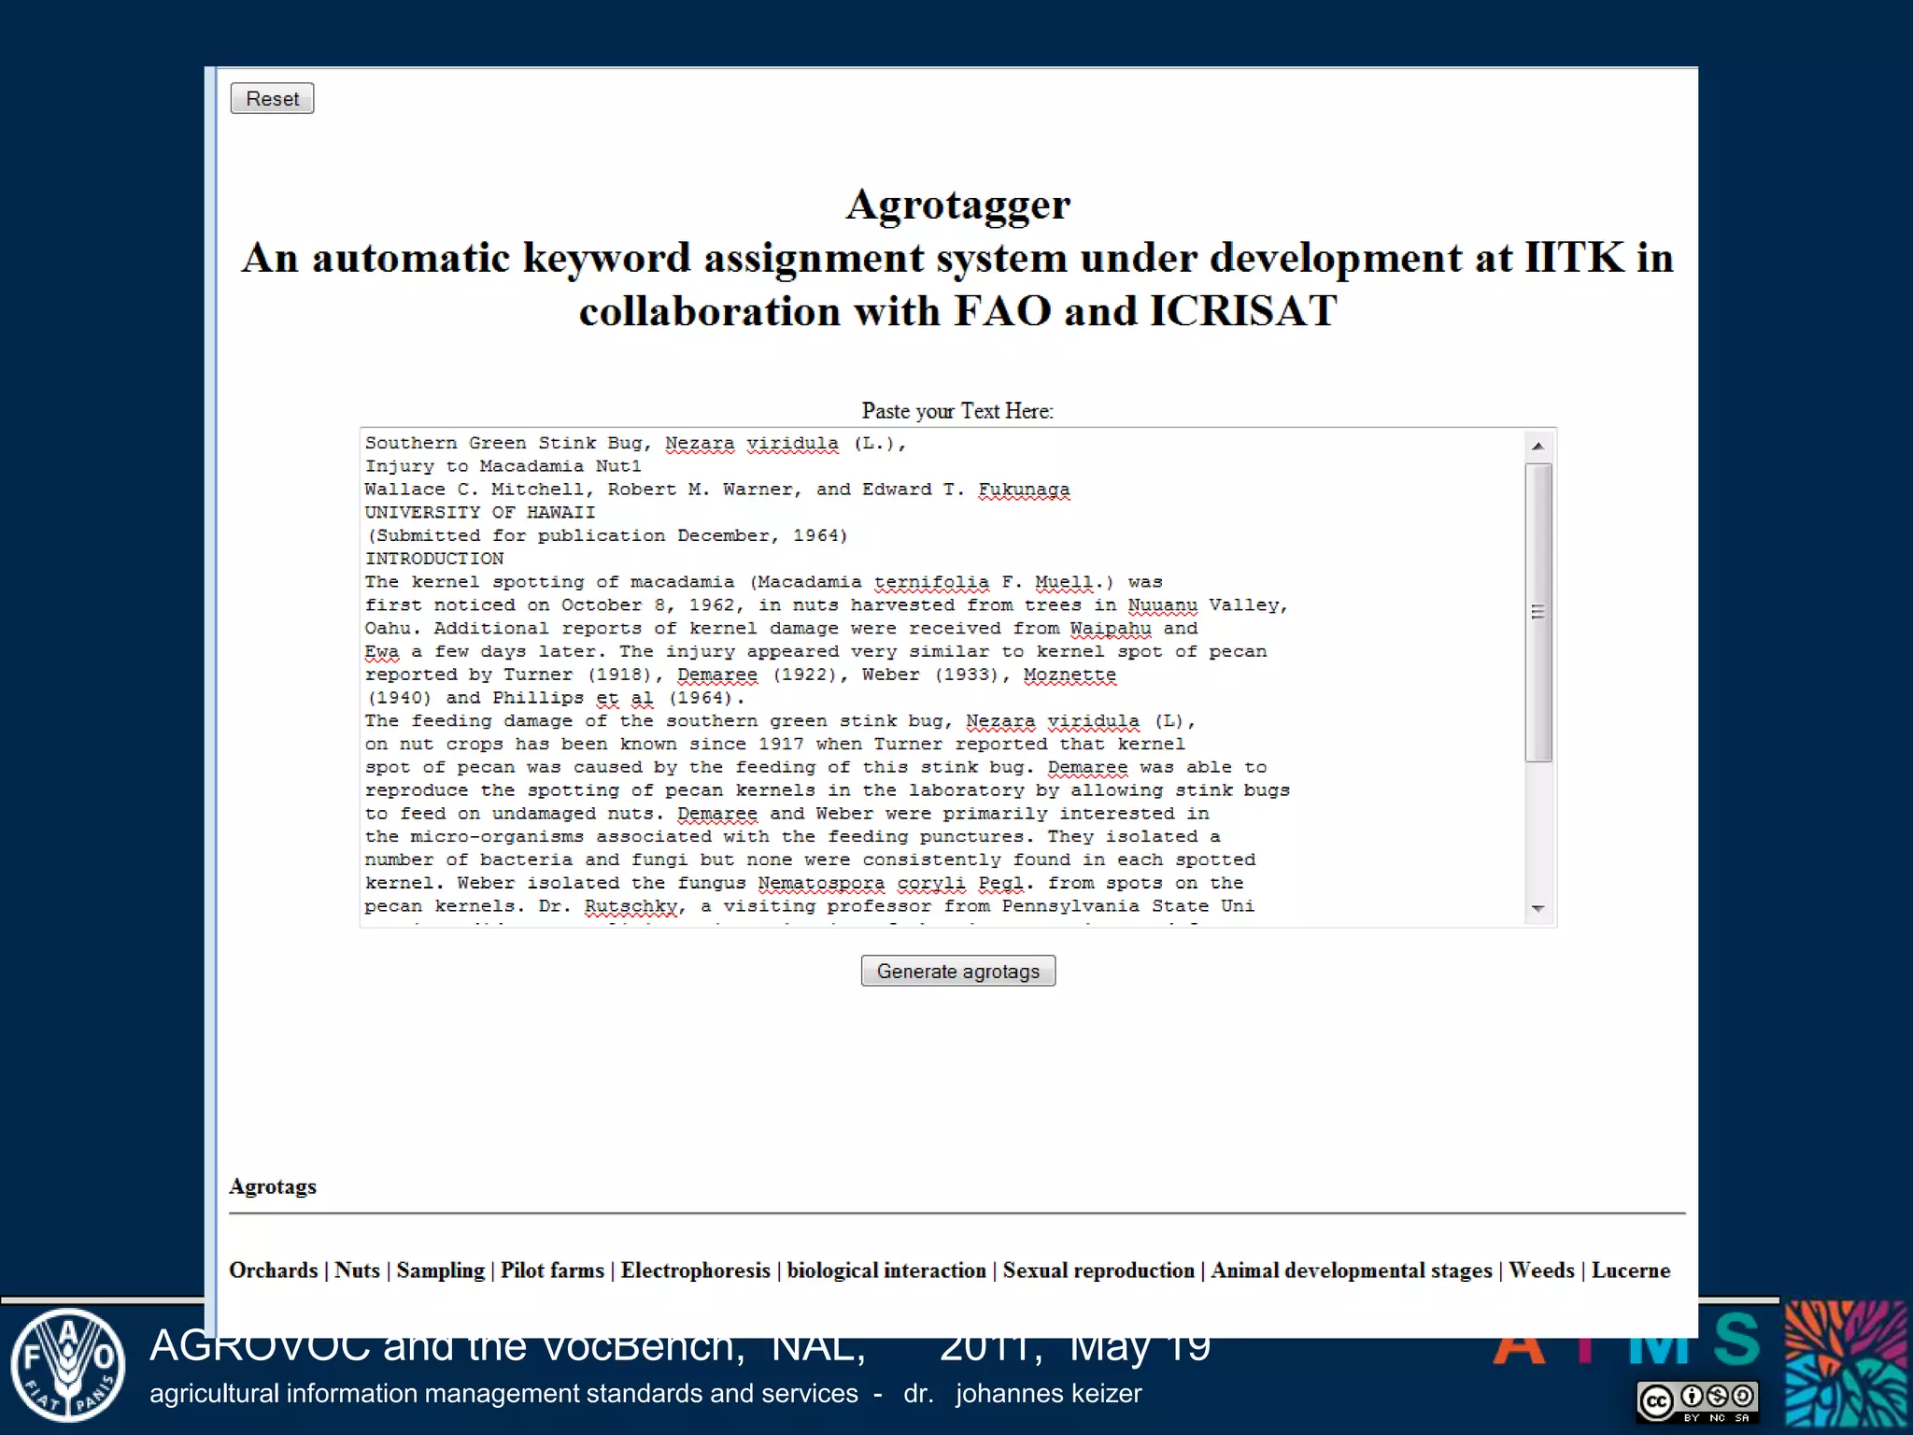The height and width of the screenshot is (1435, 1913).
Task: Click inside the Paste your Text textarea
Action: [934, 676]
